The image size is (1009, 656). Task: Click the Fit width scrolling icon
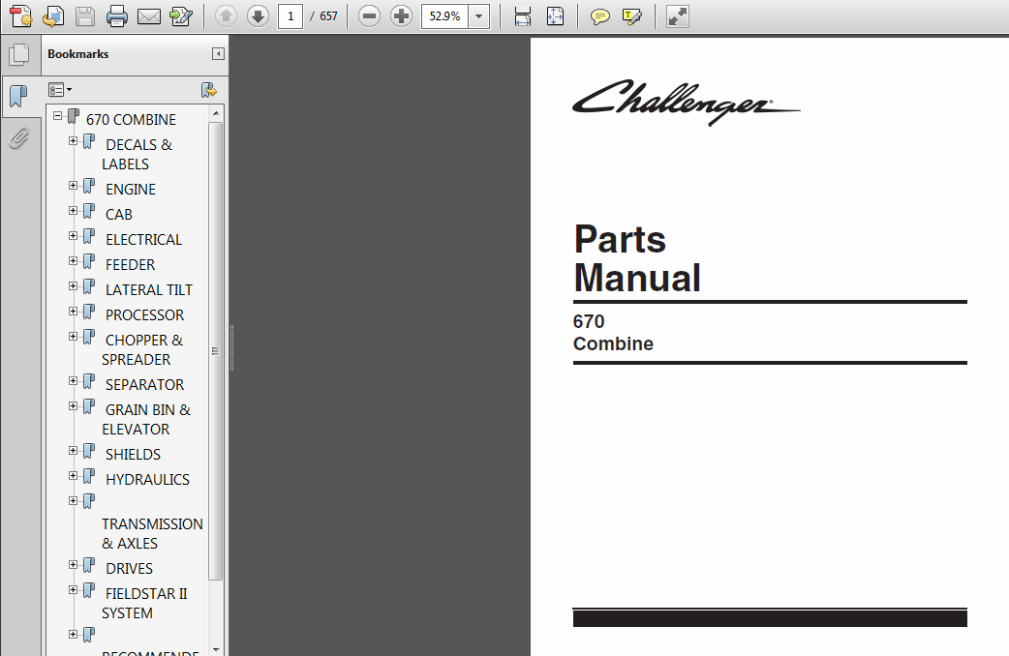pos(523,16)
